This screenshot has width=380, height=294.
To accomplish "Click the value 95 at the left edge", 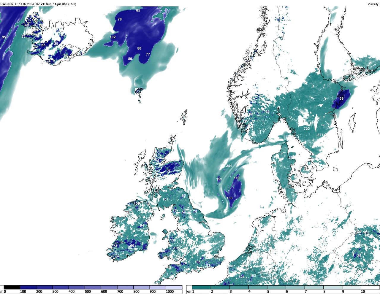I will [x=4, y=37].
